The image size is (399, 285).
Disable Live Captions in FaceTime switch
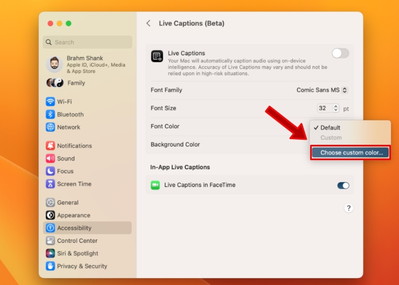pos(343,185)
